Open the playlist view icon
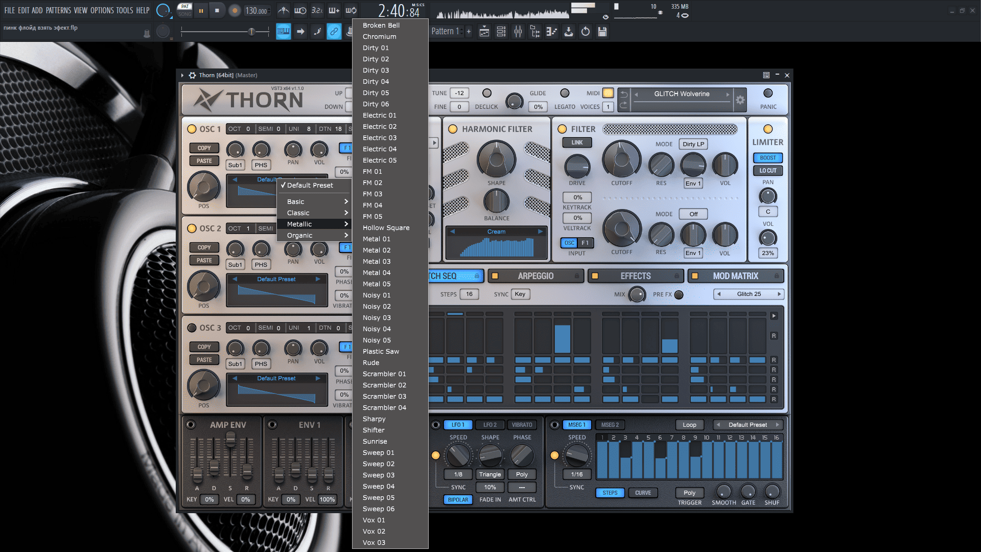 (x=484, y=32)
